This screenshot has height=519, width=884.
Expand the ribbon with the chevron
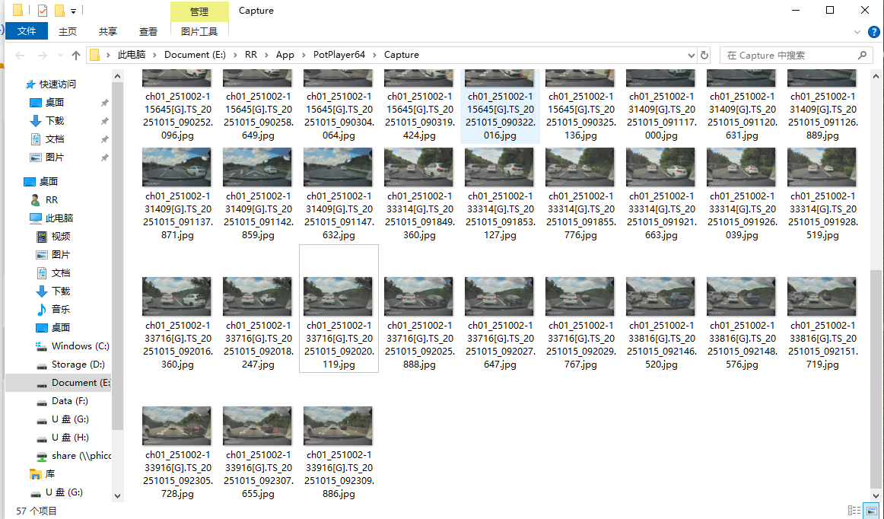[x=857, y=32]
